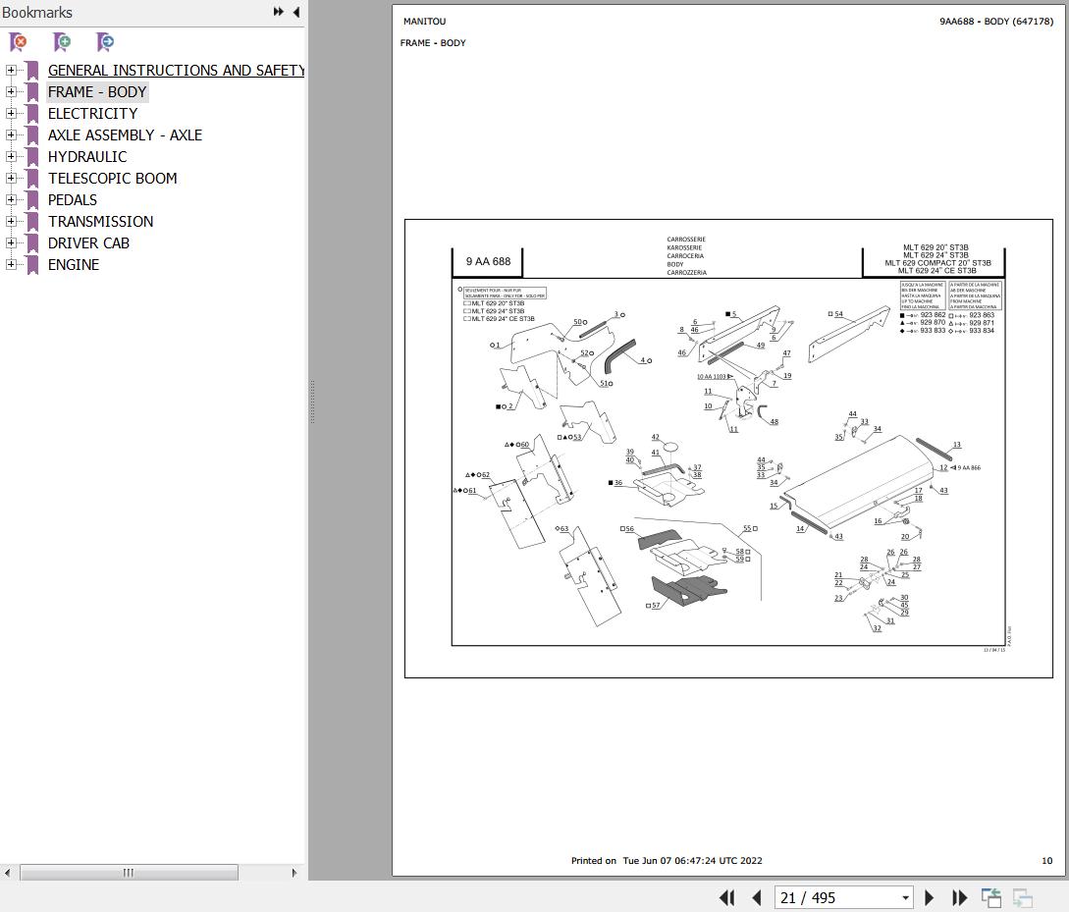Open the PEDALS bookmark

(73, 199)
